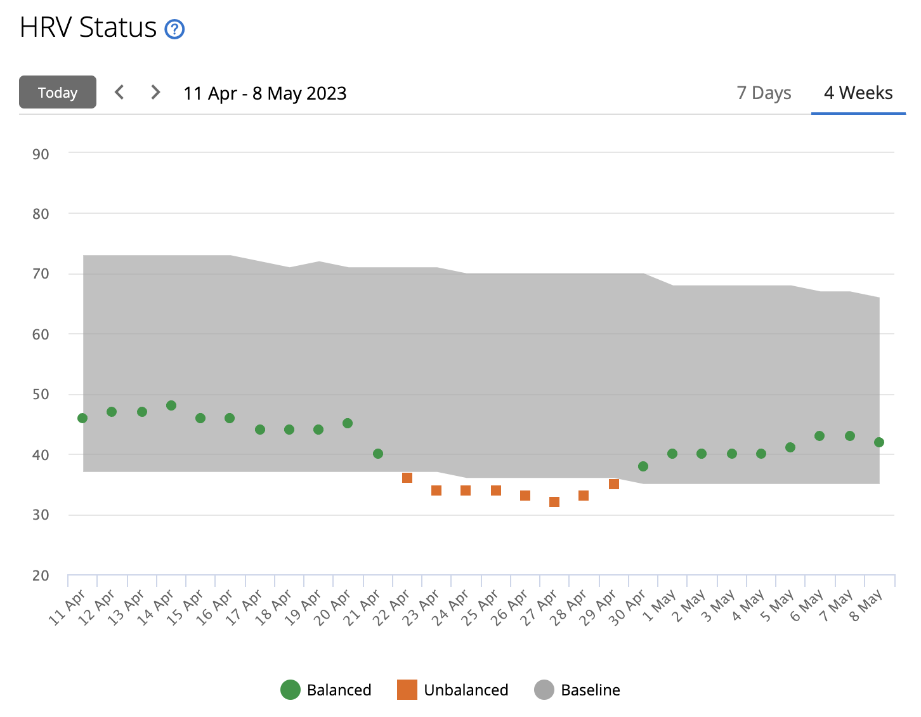Screen dimensions: 921x717
Task: Click the orange Unbalanced legend square
Action: (407, 690)
